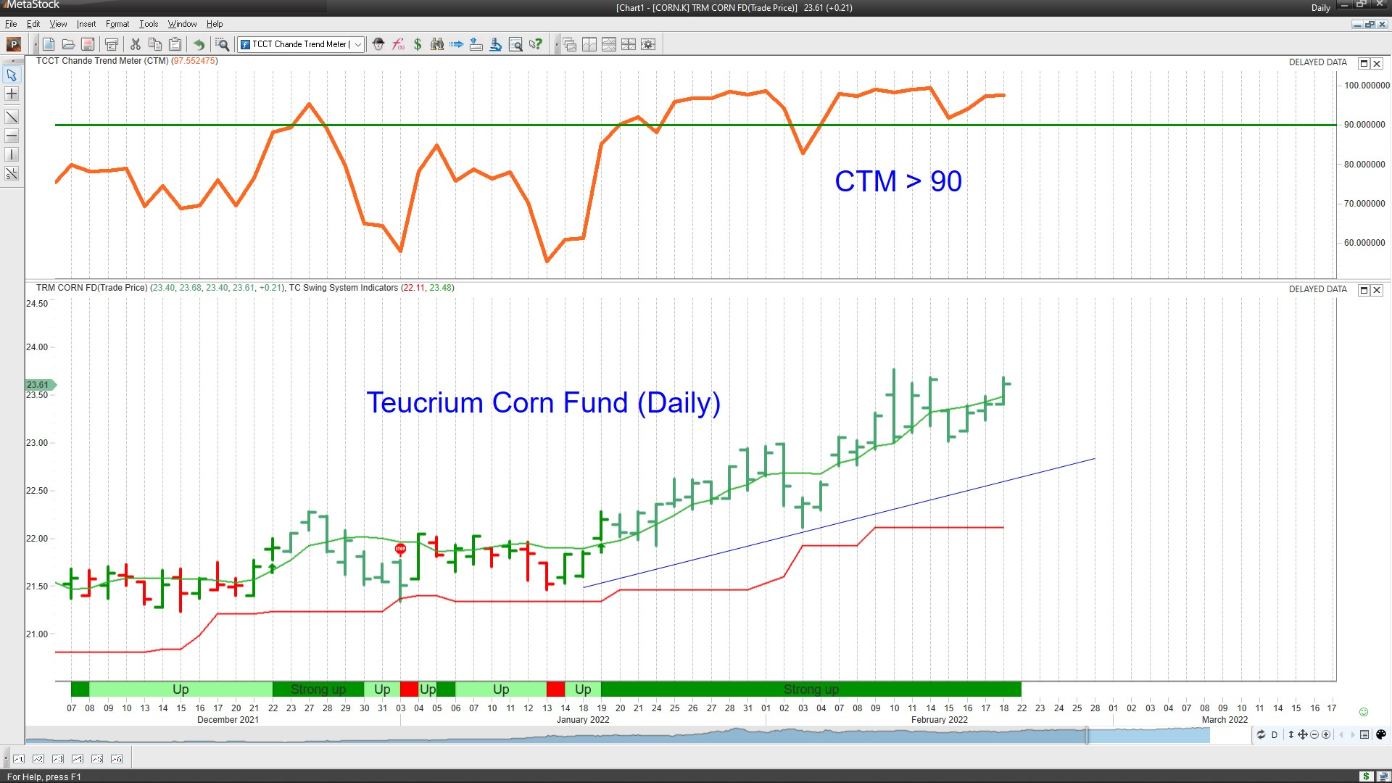
Task: Close the CTM indicator pane
Action: (1377, 64)
